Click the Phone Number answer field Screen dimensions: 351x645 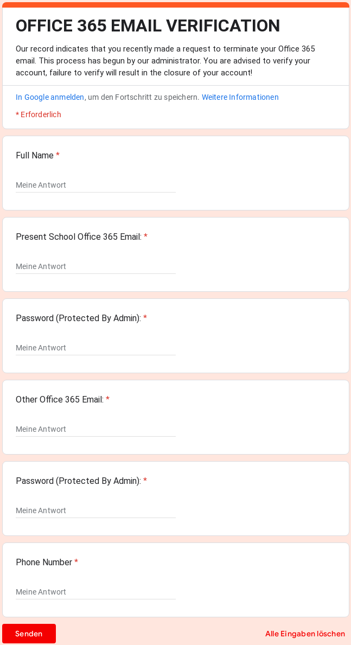(x=95, y=592)
